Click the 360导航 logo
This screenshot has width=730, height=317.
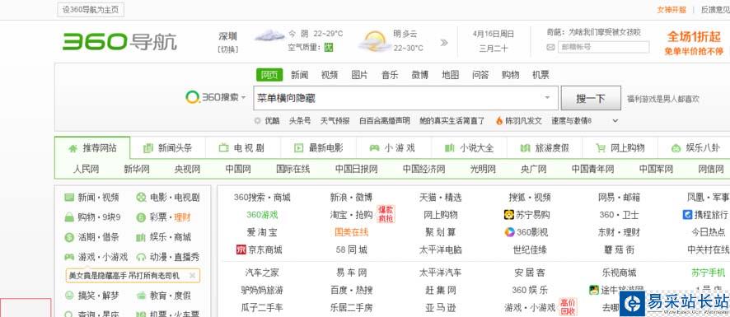[x=119, y=41]
